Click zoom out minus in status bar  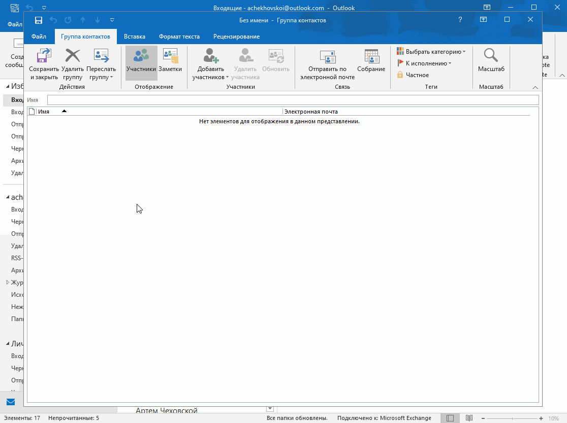pyautogui.click(x=483, y=418)
